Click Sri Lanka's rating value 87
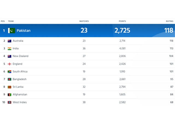175x131 pixels. 172,87
